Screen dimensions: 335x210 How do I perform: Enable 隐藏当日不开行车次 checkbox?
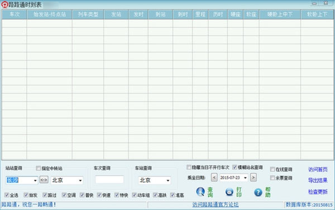[x=189, y=167]
